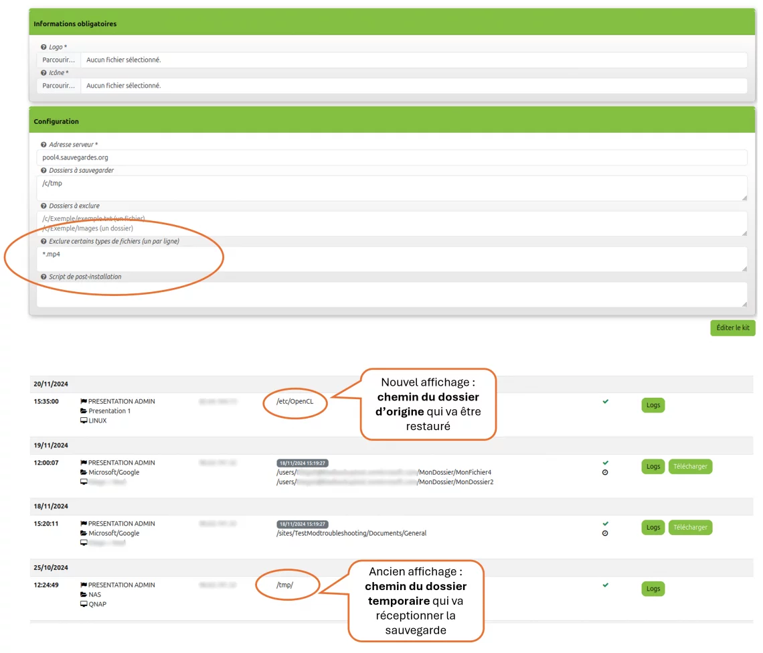Click the help icon beside Logo label
Image resolution: width=763 pixels, height=653 pixels.
click(x=44, y=48)
